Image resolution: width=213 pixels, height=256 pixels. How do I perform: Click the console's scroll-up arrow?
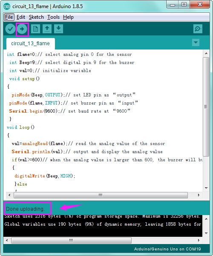[x=206, y=219]
